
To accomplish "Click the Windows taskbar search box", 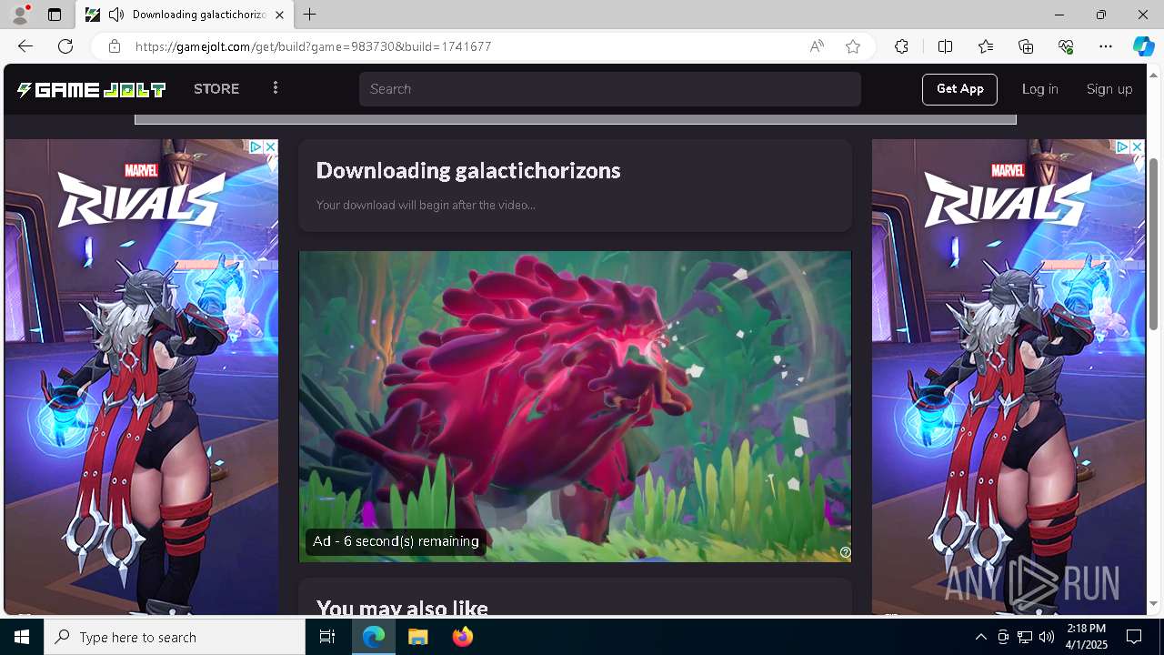I will pyautogui.click(x=175, y=637).
